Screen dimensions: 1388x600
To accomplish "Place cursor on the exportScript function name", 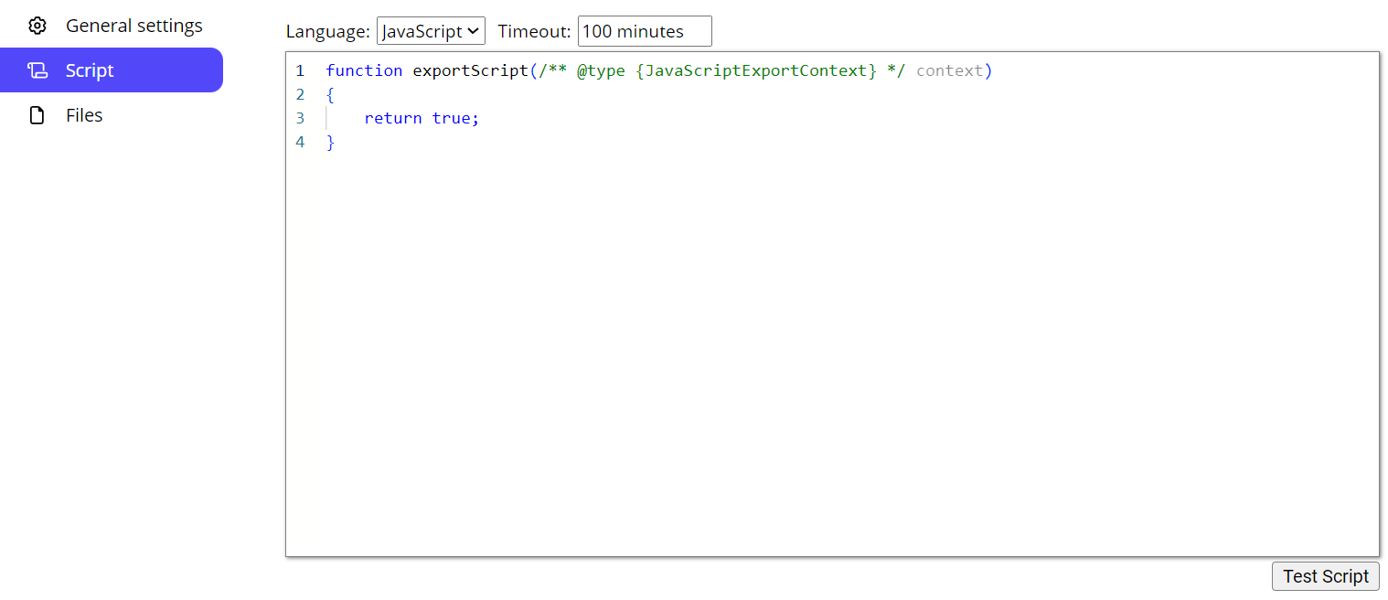I will point(470,70).
